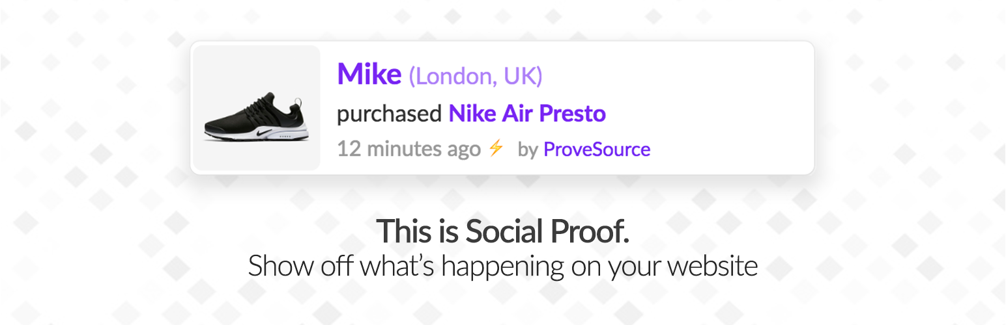
Task: Click the word "by" before ProveSource
Action: 527,150
